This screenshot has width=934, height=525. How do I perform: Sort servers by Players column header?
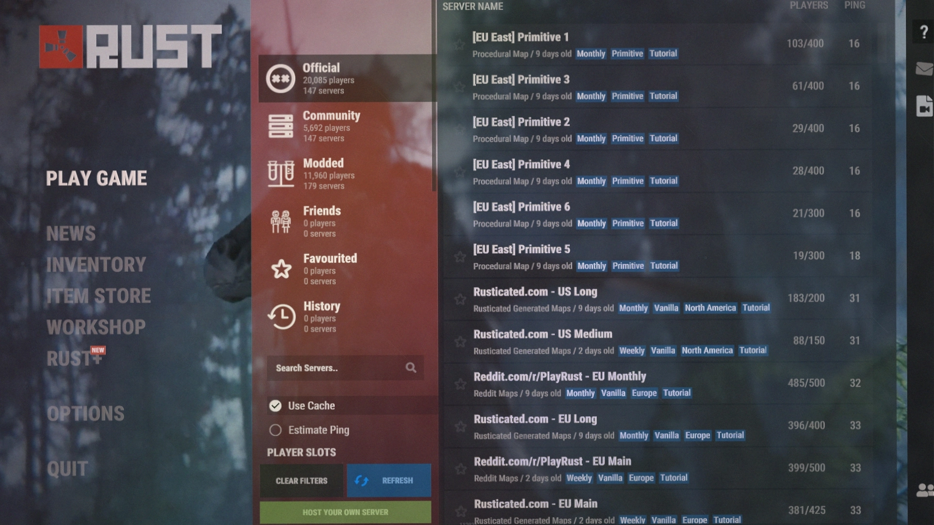tap(808, 6)
